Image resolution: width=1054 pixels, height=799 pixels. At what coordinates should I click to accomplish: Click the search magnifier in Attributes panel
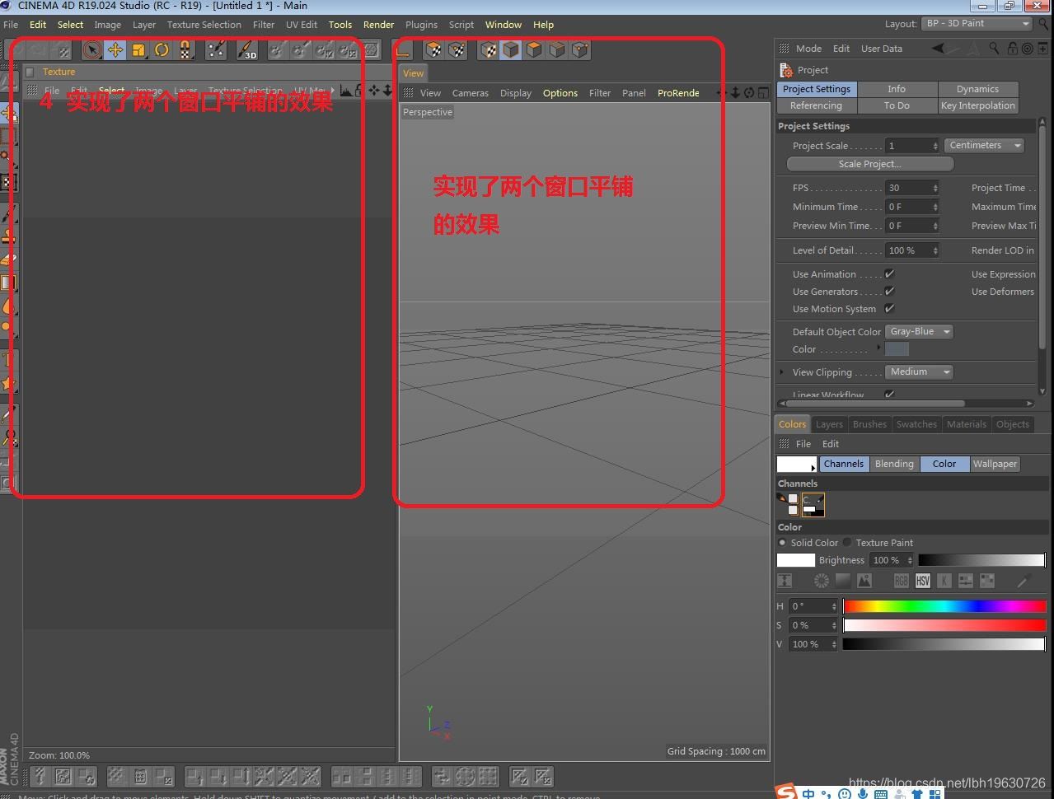tap(994, 49)
